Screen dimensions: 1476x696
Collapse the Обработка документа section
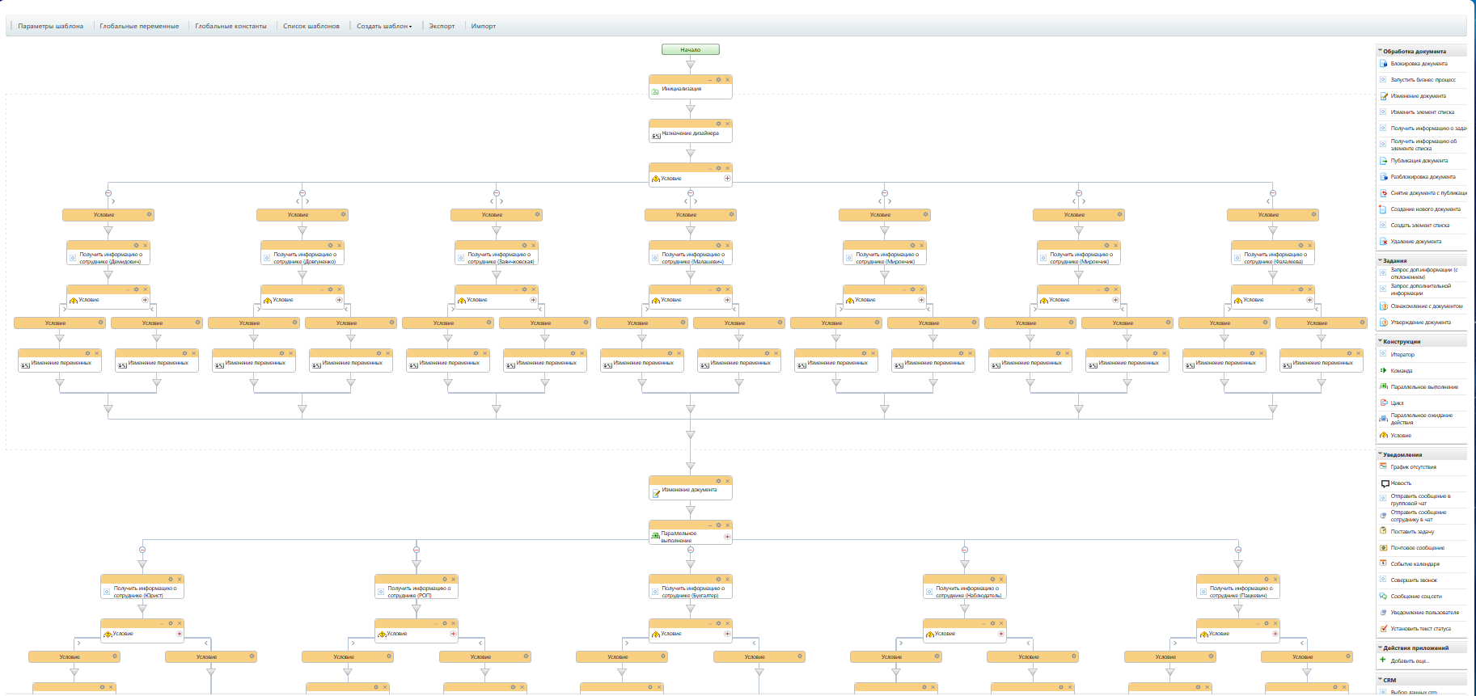point(1414,51)
